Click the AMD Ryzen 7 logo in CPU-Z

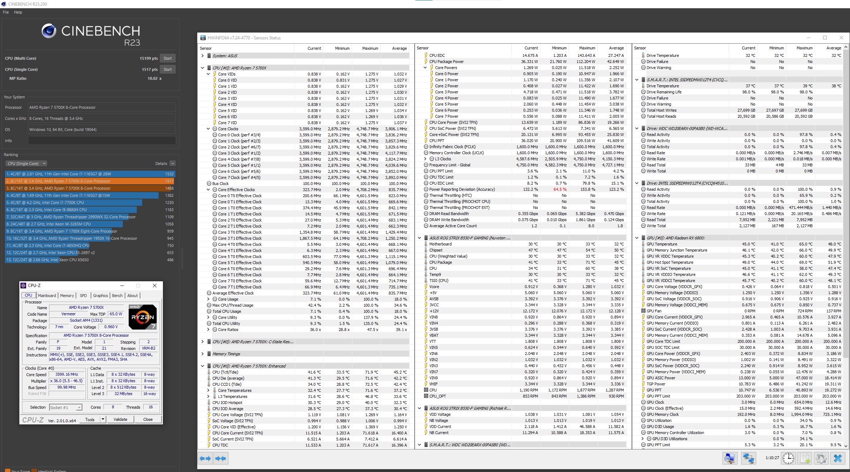click(x=143, y=317)
